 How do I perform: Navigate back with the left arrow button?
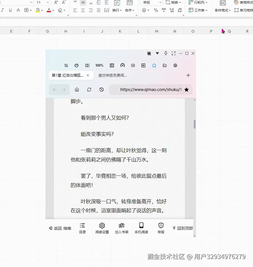pos(54,90)
